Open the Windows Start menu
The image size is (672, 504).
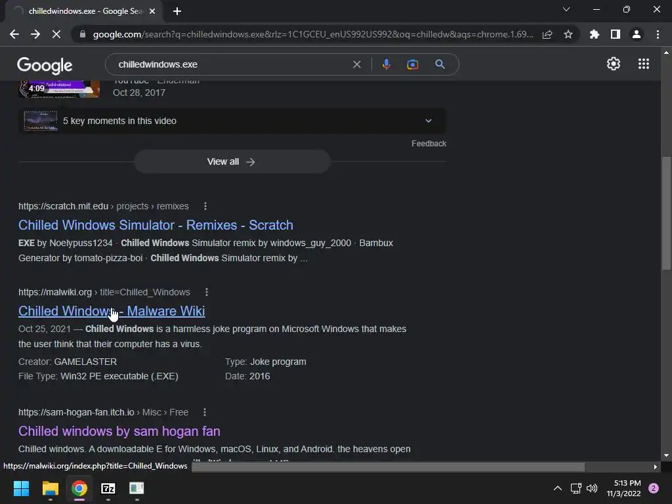(x=21, y=488)
